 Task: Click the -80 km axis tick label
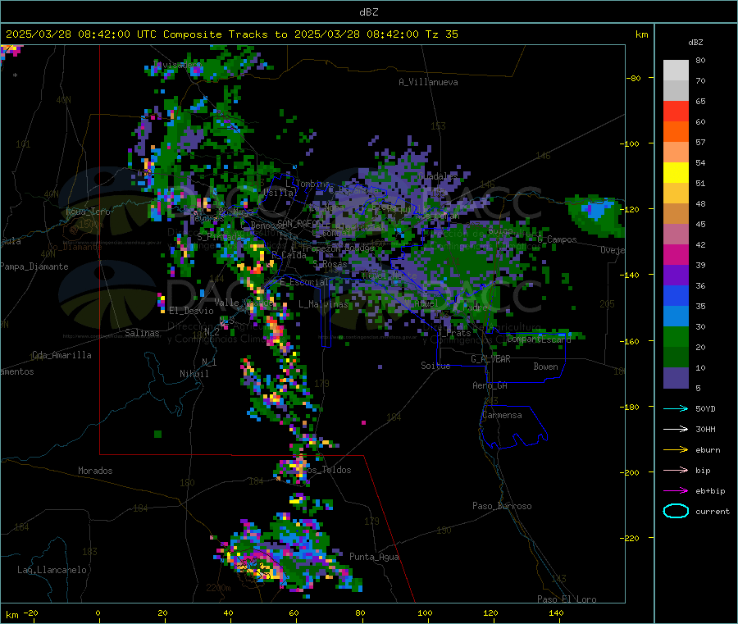633,78
